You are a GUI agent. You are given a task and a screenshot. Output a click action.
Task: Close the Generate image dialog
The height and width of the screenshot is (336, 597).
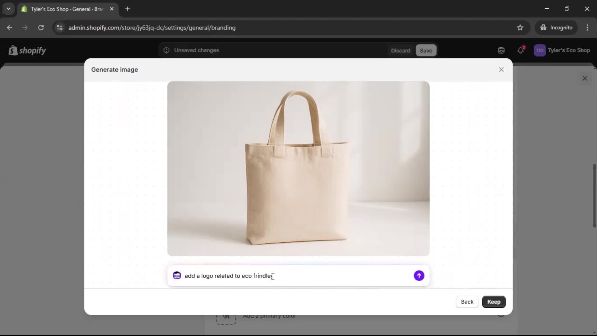point(501,70)
